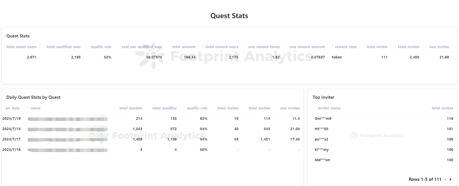Sort by avg reward amount header
Screen dimensions: 459x186
coord(307,47)
